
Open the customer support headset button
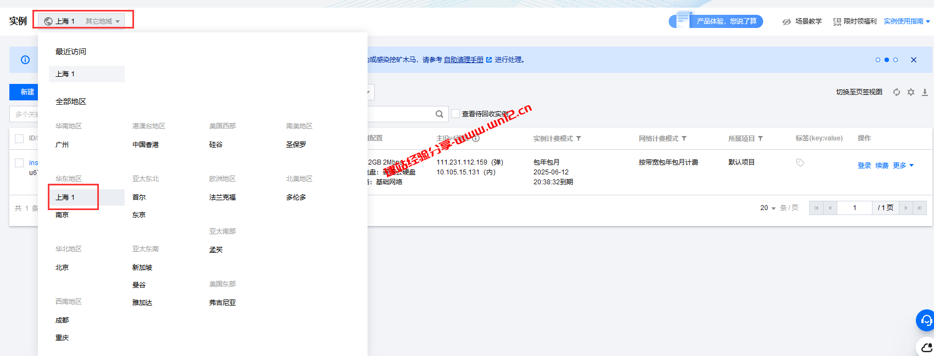coord(926,320)
